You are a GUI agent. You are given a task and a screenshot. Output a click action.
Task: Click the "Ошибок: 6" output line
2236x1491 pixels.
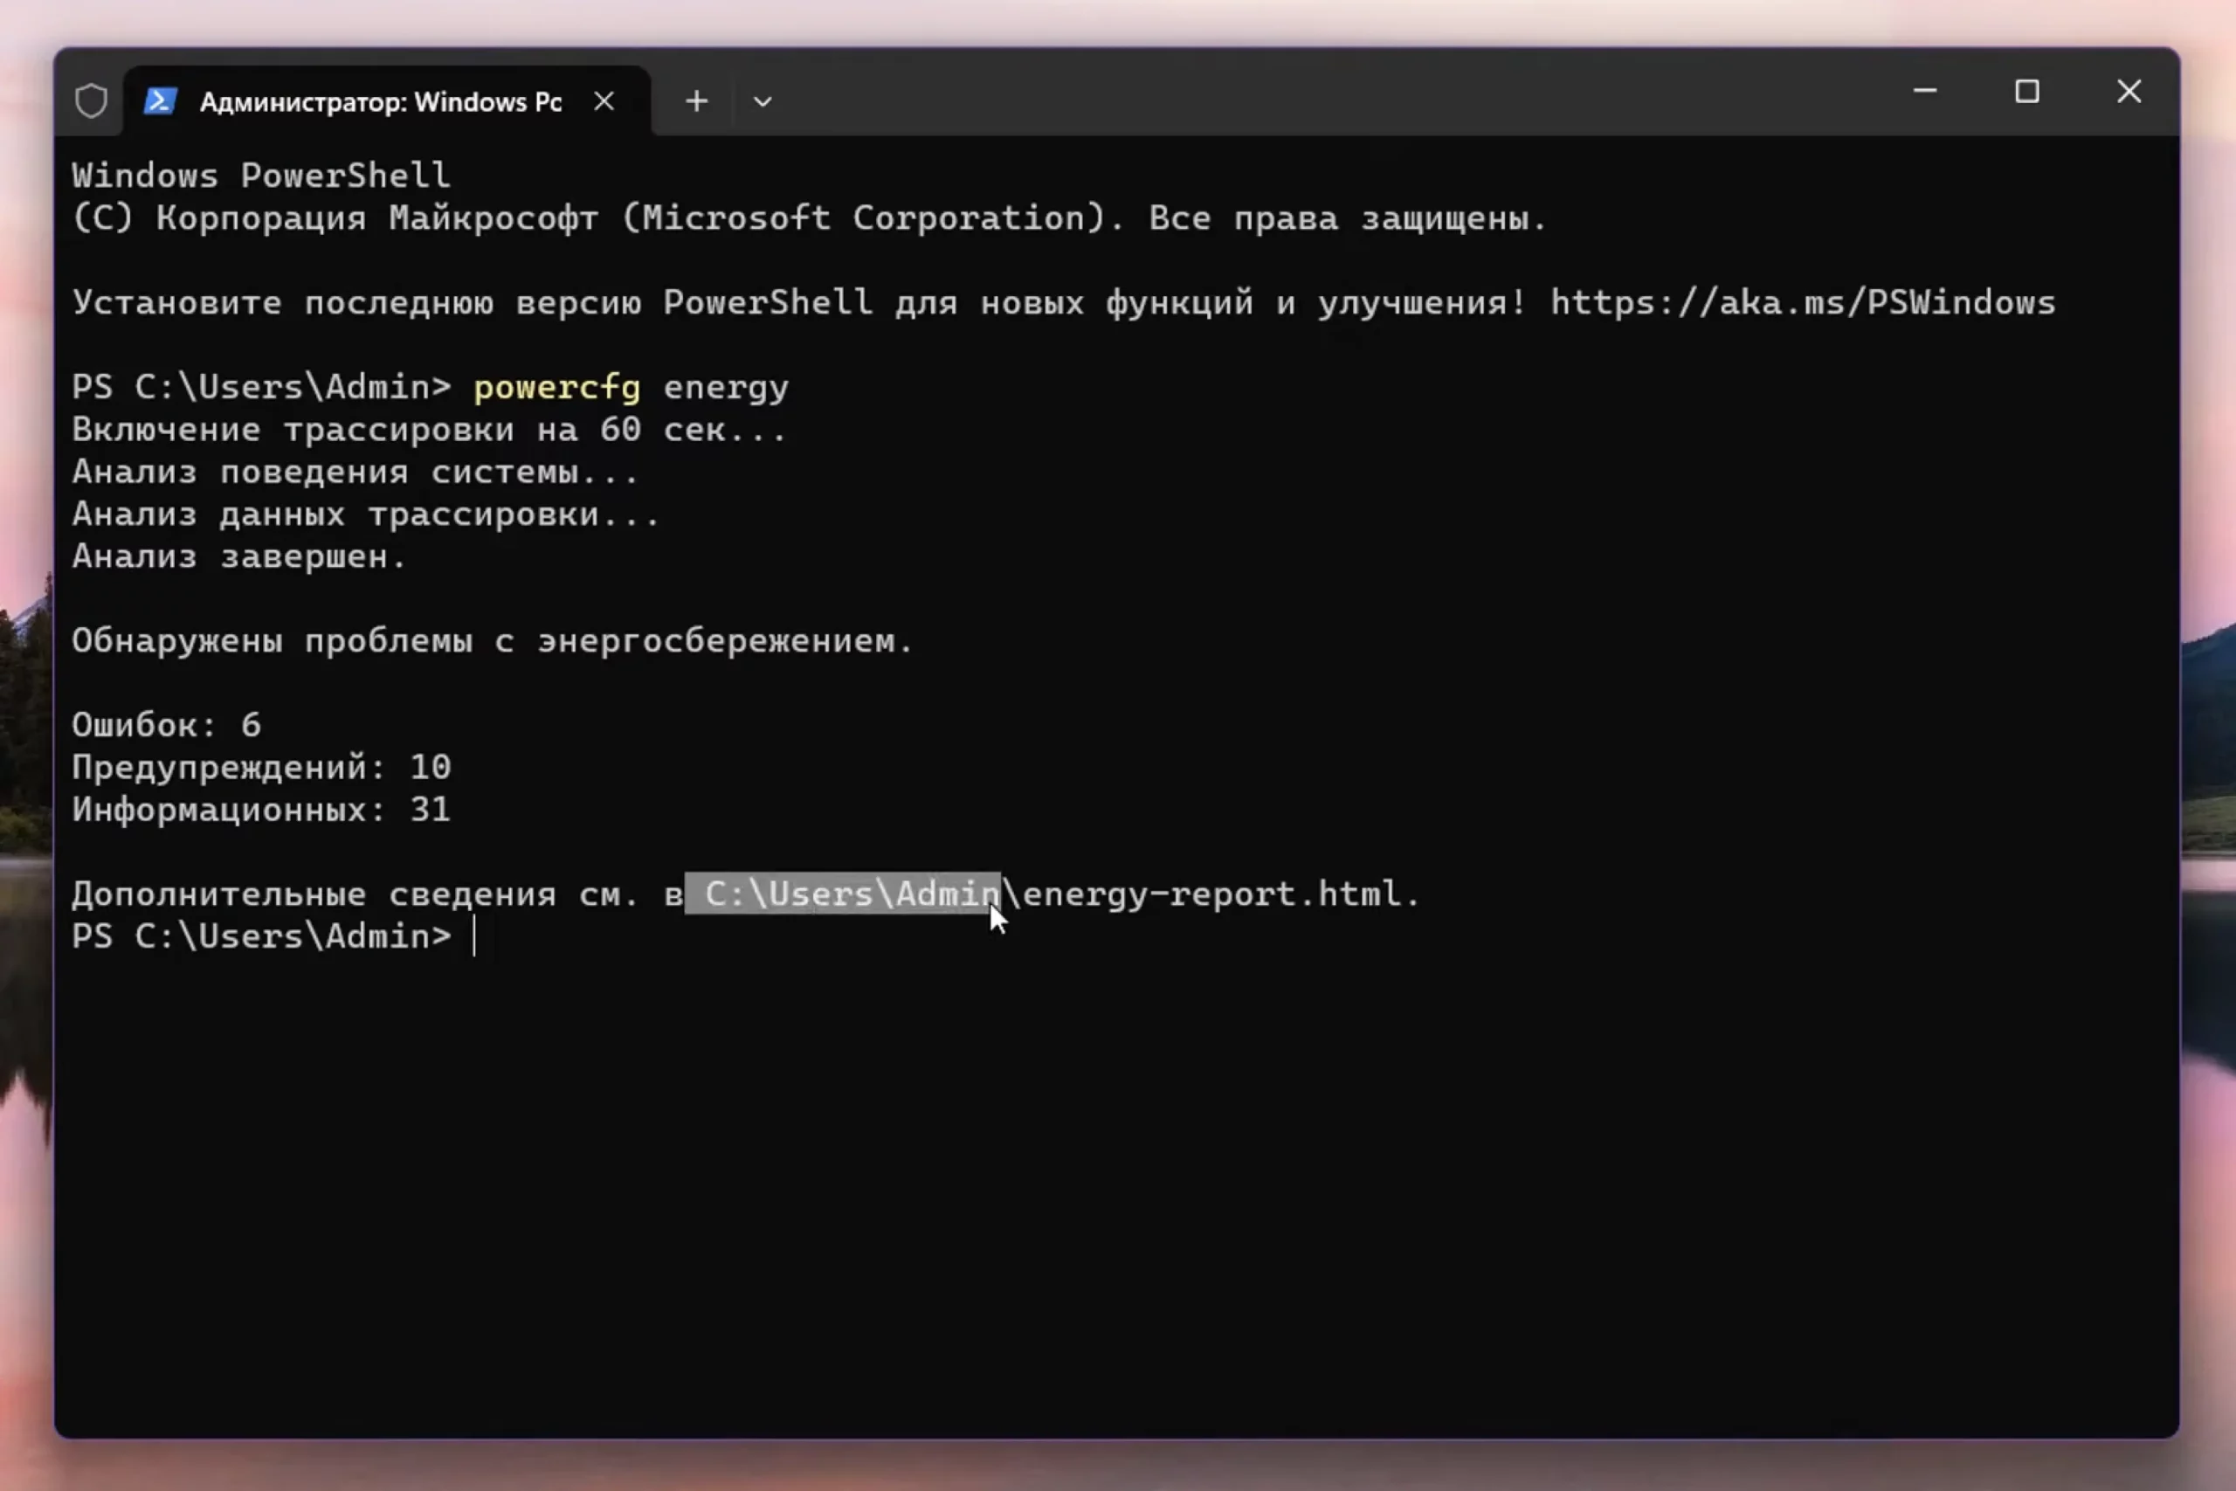point(166,726)
